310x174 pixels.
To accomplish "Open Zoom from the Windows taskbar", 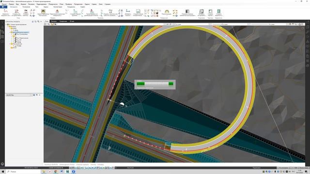I will point(73,172).
